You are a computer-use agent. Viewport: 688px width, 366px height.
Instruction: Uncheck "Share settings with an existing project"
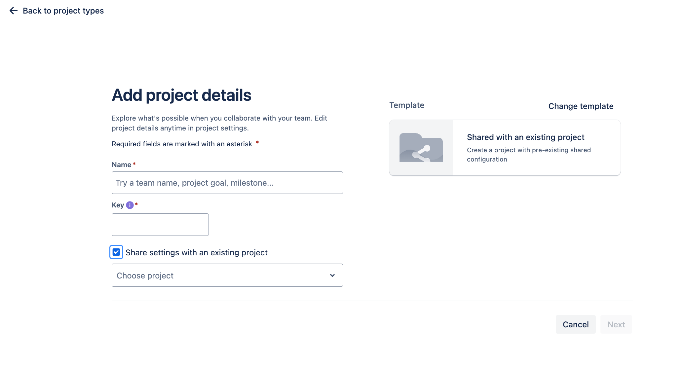pos(116,252)
